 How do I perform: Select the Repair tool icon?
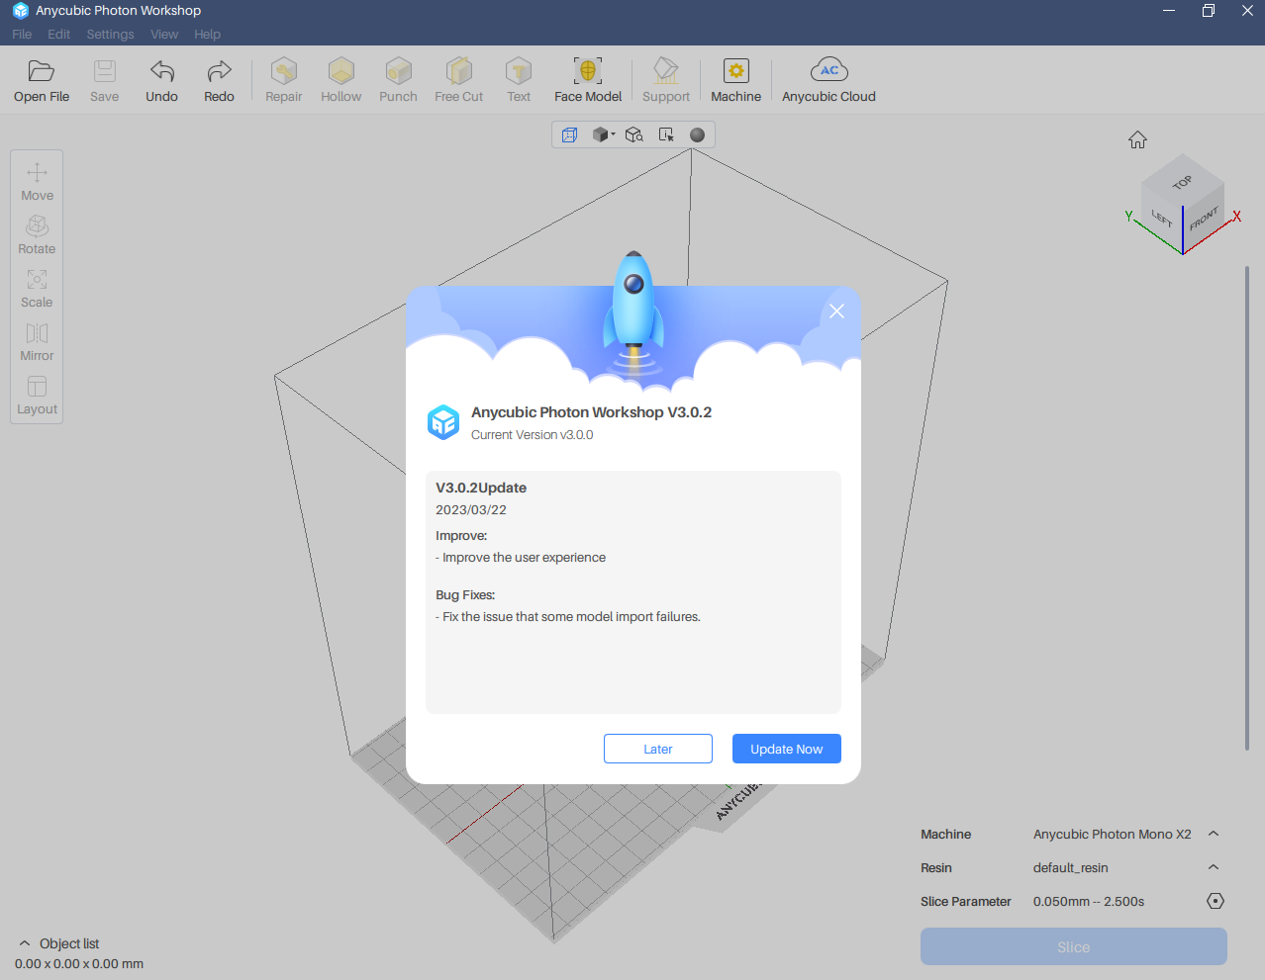coord(284,71)
